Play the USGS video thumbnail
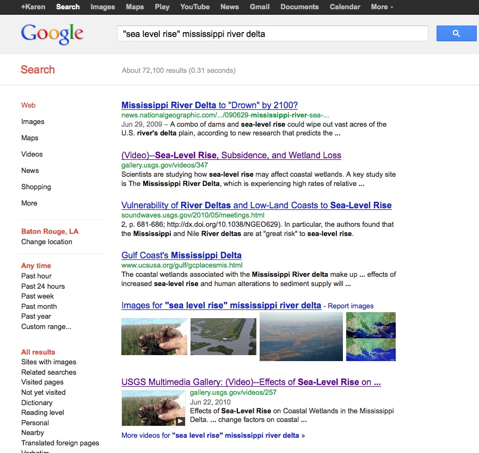479x453 pixels. point(153,408)
